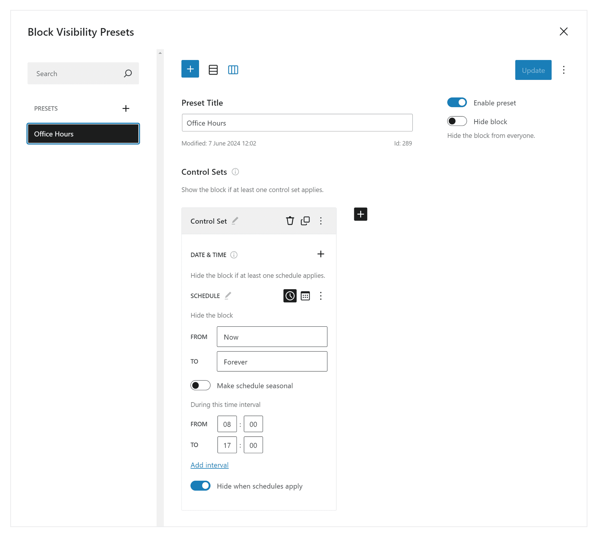Open the schedule TO Forever date picker
The width and height of the screenshot is (597, 537).
[x=272, y=361]
